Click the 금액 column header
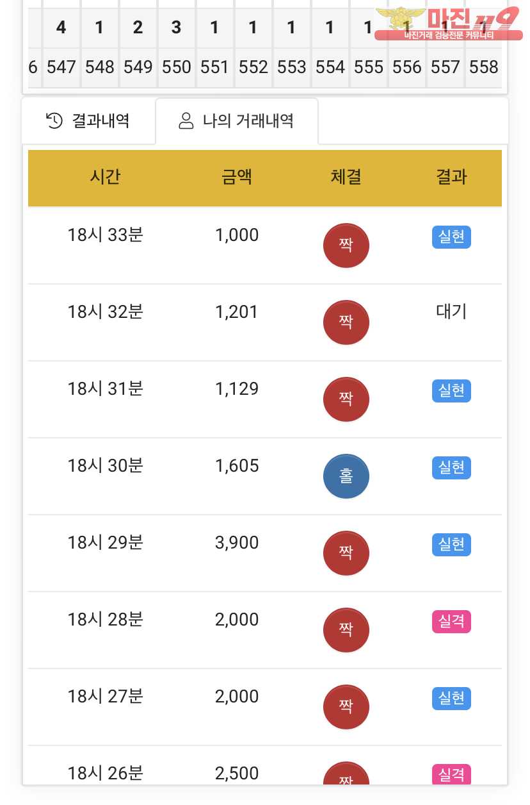 pos(237,177)
